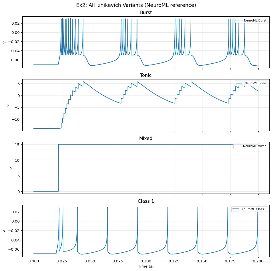Click the 'v' y-axis label of Burst plot
The image size is (272, 271).
pyautogui.click(x=4, y=42)
